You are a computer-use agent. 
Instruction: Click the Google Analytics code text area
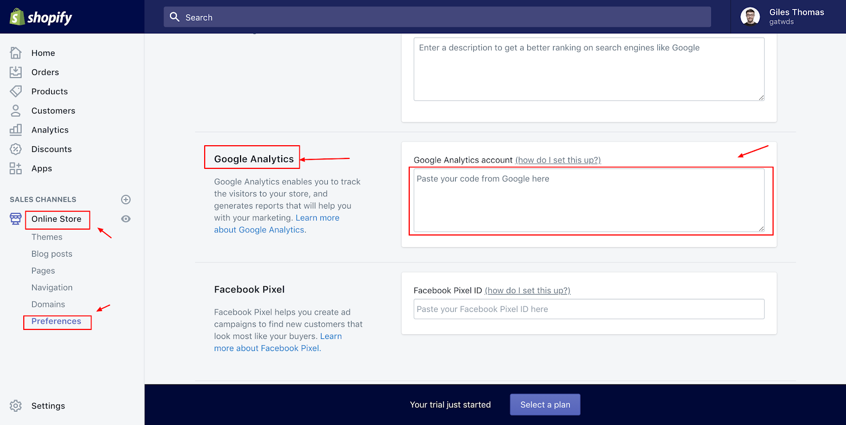click(x=589, y=200)
